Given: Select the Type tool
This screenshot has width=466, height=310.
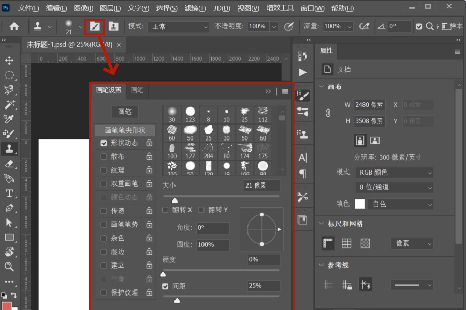Looking at the screenshot, I should tap(9, 193).
